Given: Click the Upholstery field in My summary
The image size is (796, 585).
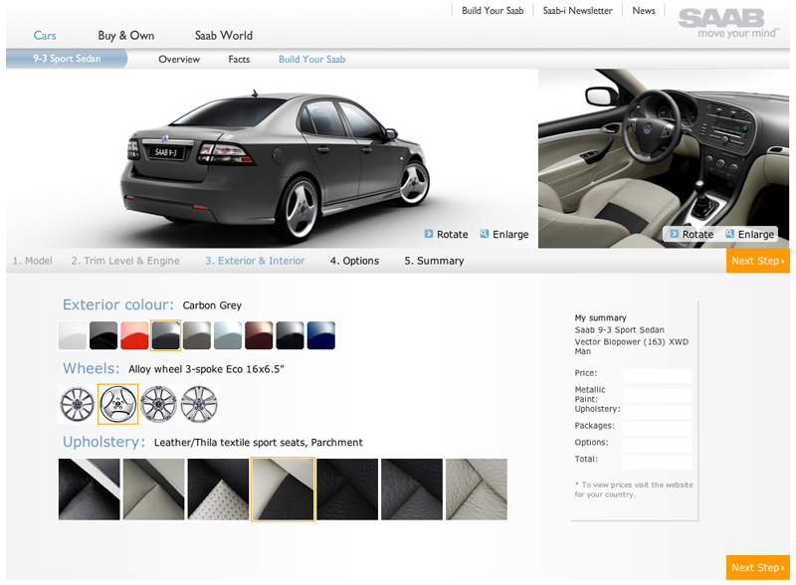Looking at the screenshot, I should (657, 411).
